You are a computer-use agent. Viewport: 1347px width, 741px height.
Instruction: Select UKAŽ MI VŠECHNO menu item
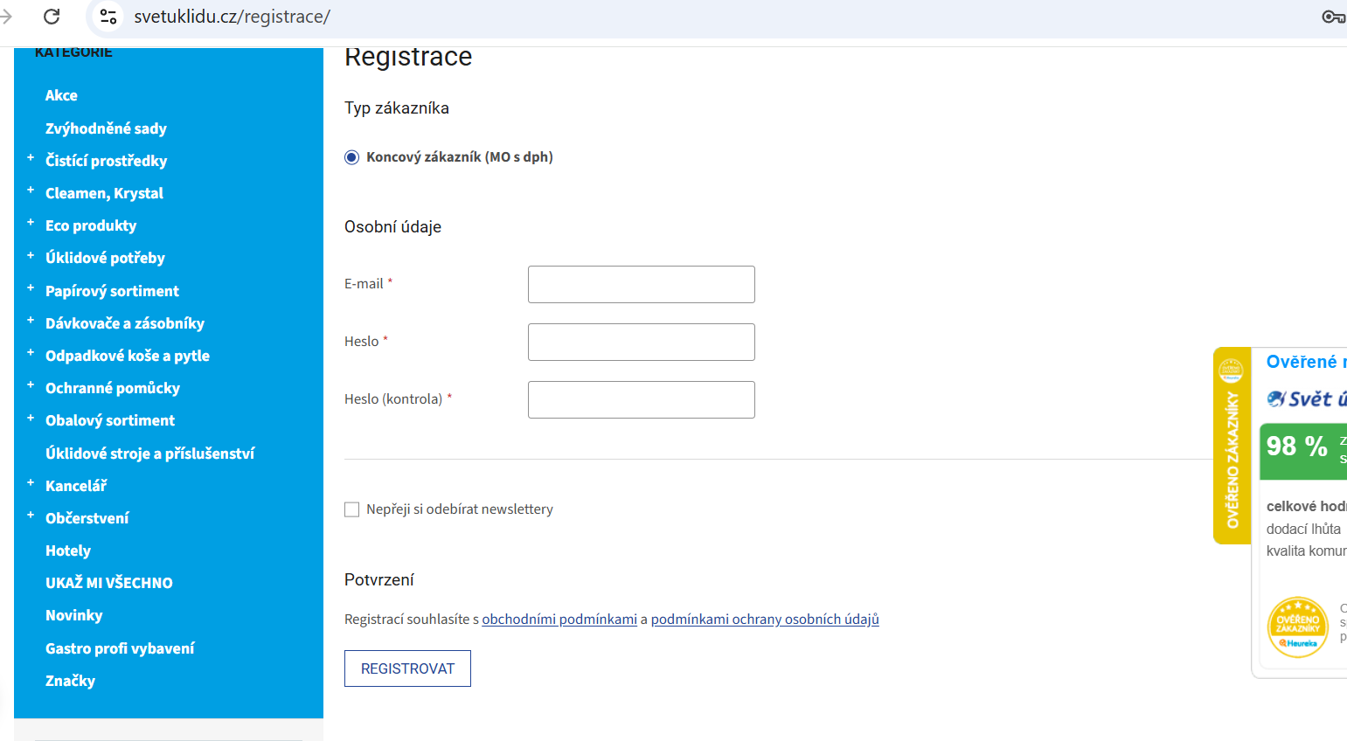click(109, 583)
